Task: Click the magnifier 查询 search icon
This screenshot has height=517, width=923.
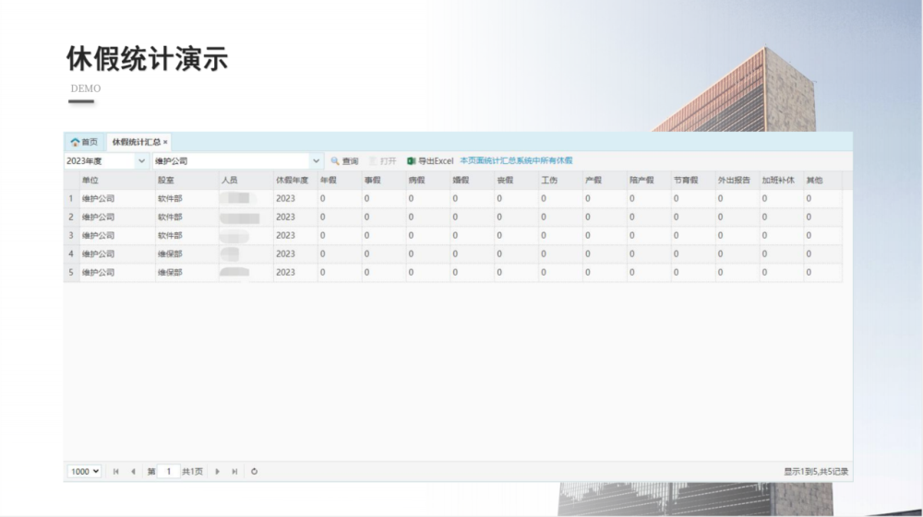Action: point(335,161)
